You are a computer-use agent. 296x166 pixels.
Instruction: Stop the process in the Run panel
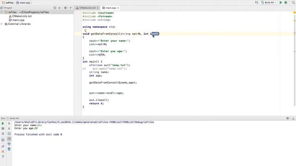3,129
